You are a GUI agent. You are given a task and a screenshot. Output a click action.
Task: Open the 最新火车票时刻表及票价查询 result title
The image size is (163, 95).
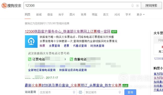click(73, 85)
